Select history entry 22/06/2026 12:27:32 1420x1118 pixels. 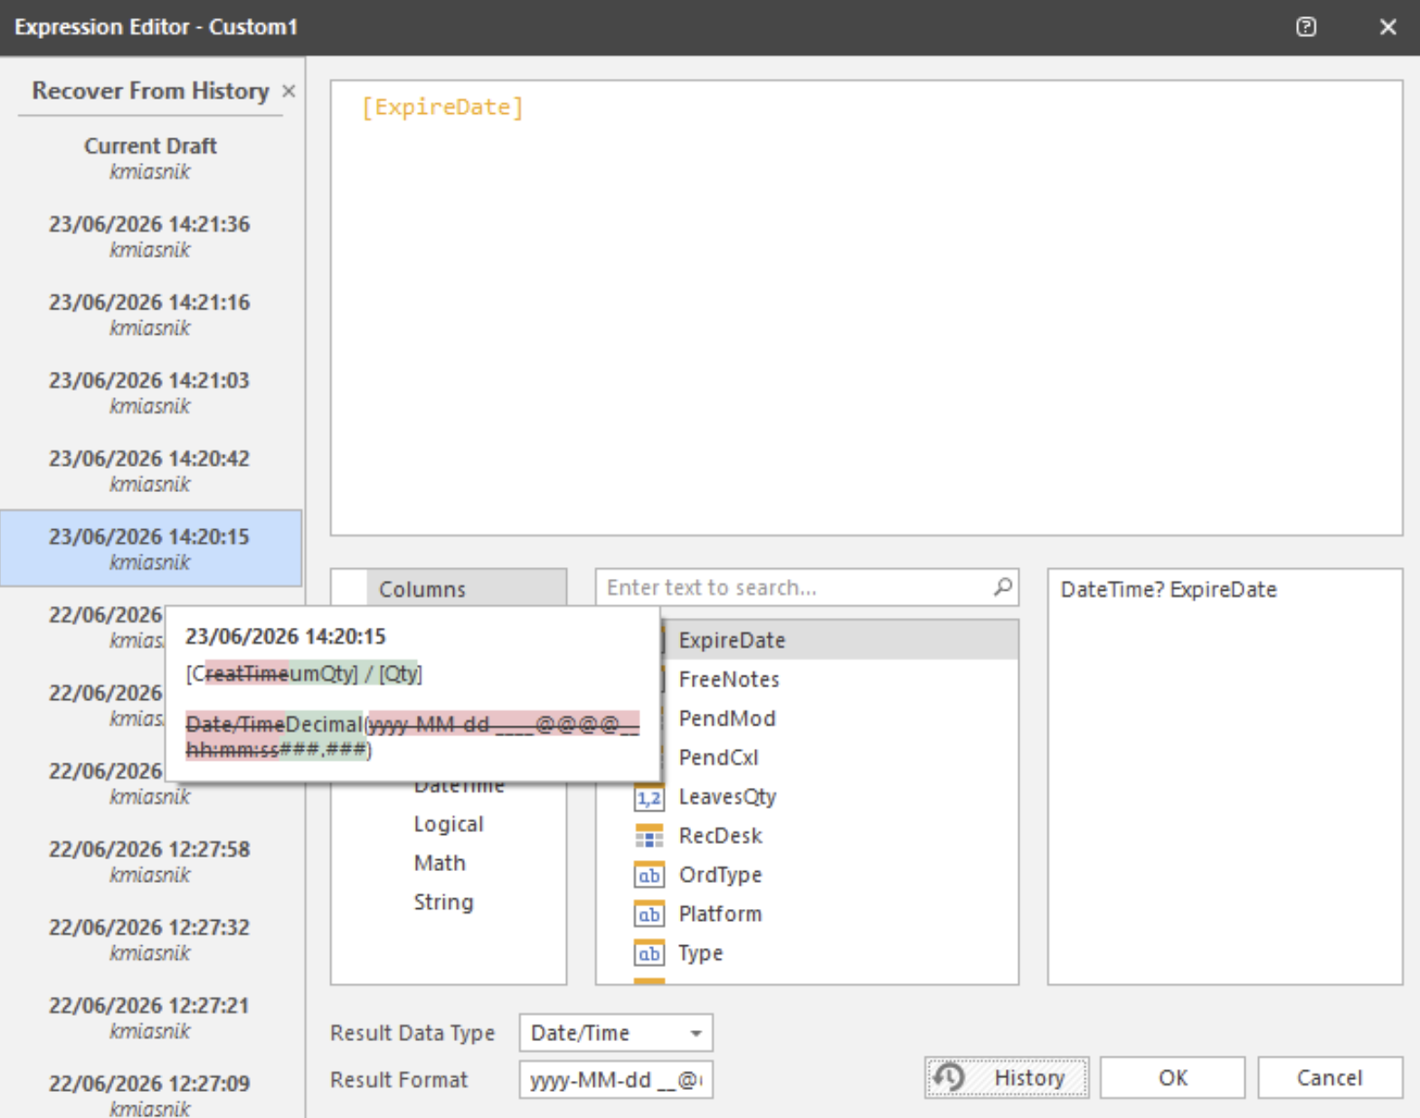(x=150, y=939)
